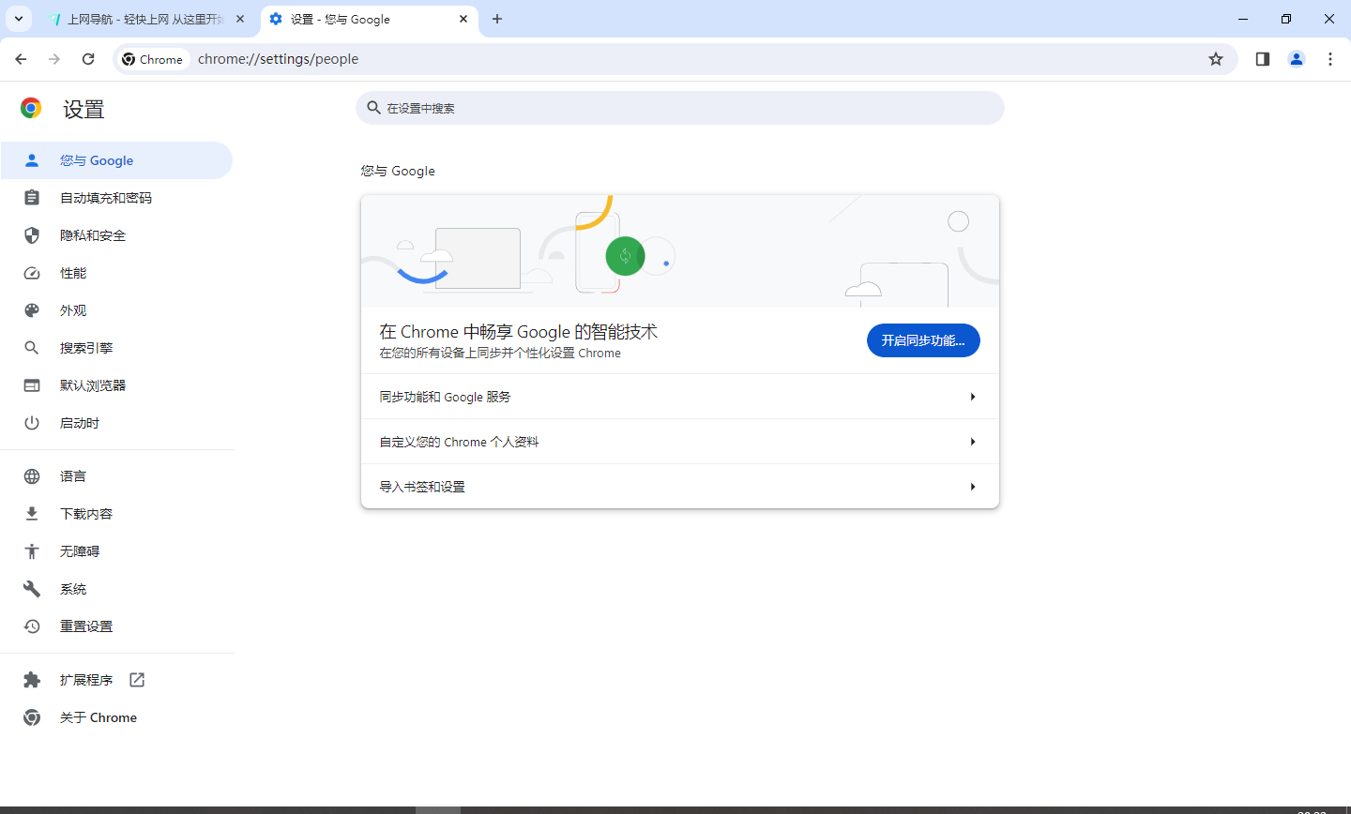Open 自动填充和密码 settings
Viewport: 1351px width, 814px height.
coord(116,198)
